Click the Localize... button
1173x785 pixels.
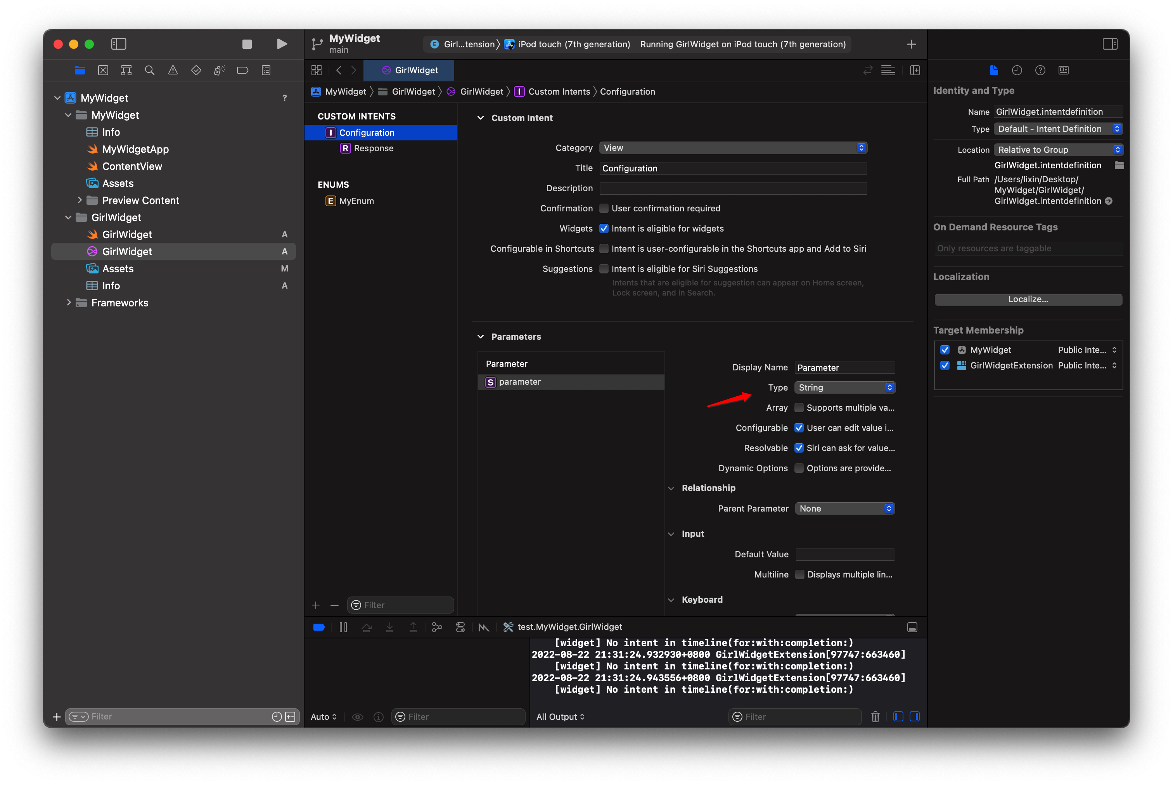[1028, 299]
